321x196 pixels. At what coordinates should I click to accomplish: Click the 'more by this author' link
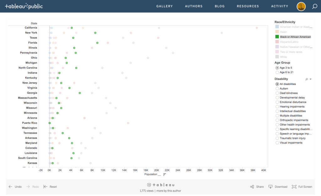coord(169,191)
